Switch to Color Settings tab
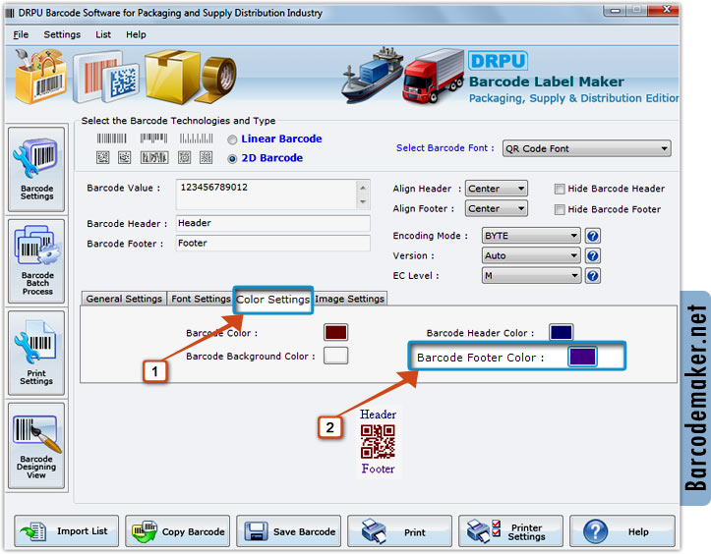Viewport: 711px width, 554px height. (273, 300)
